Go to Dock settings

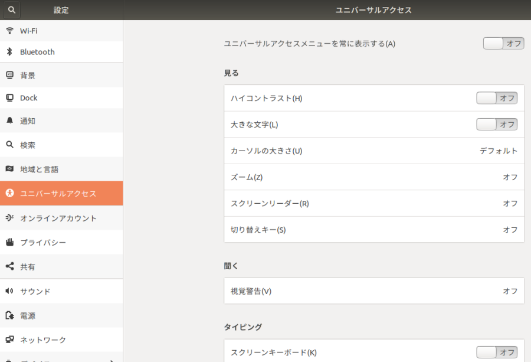coord(61,97)
